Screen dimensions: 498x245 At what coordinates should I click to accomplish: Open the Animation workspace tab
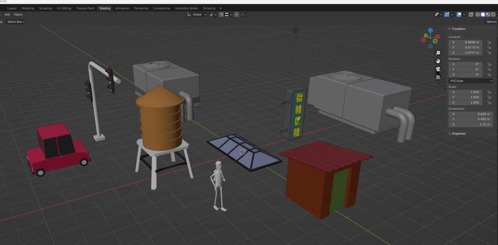point(122,8)
